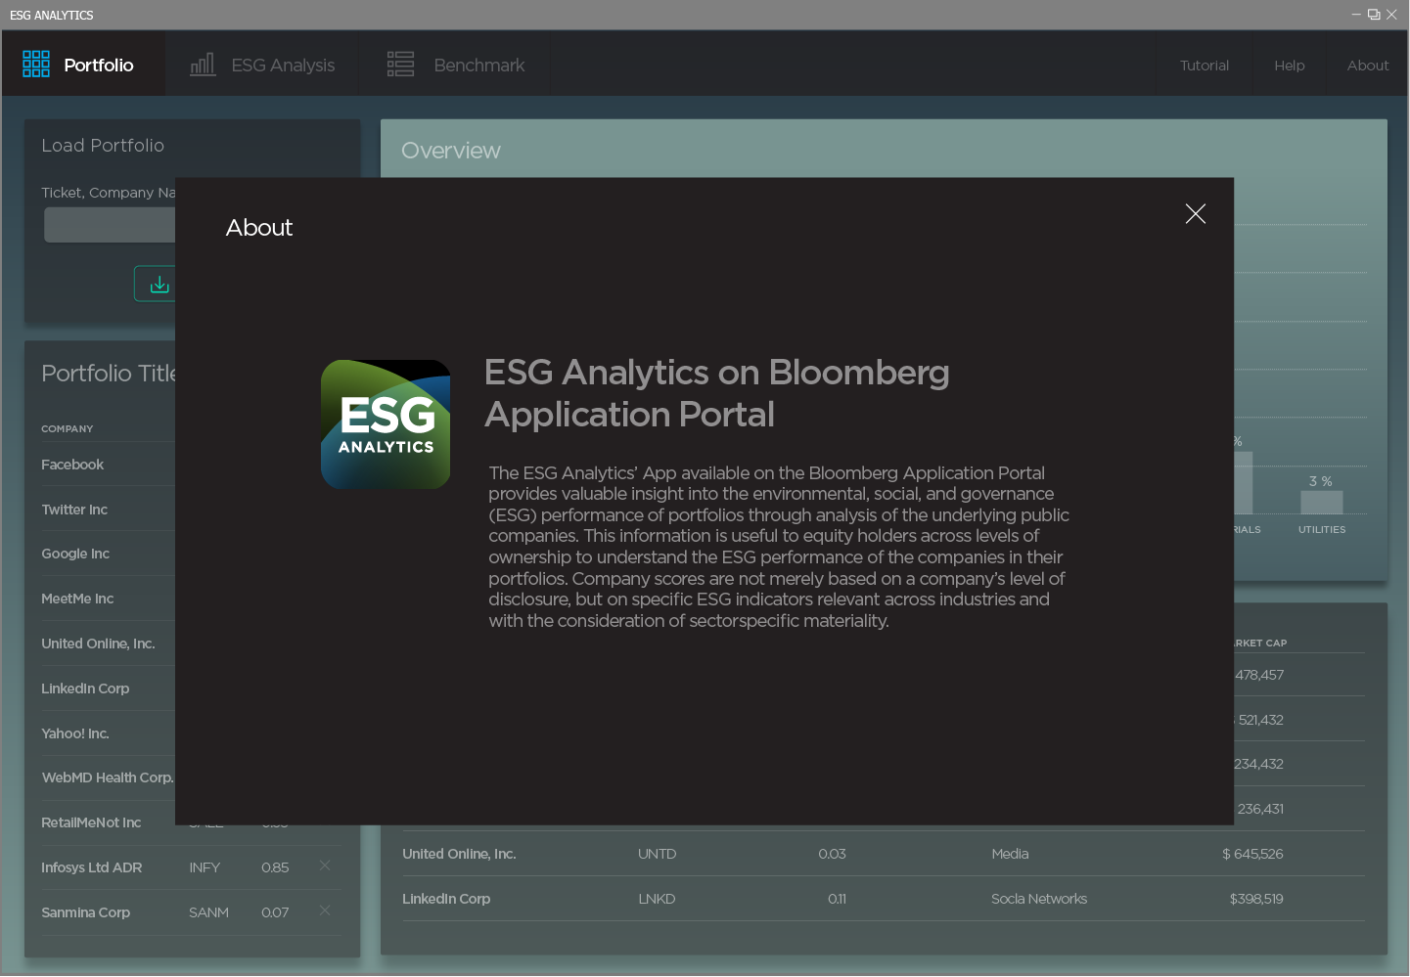The image size is (1410, 977).
Task: Select Google Inc in the company list
Action: 75,554
